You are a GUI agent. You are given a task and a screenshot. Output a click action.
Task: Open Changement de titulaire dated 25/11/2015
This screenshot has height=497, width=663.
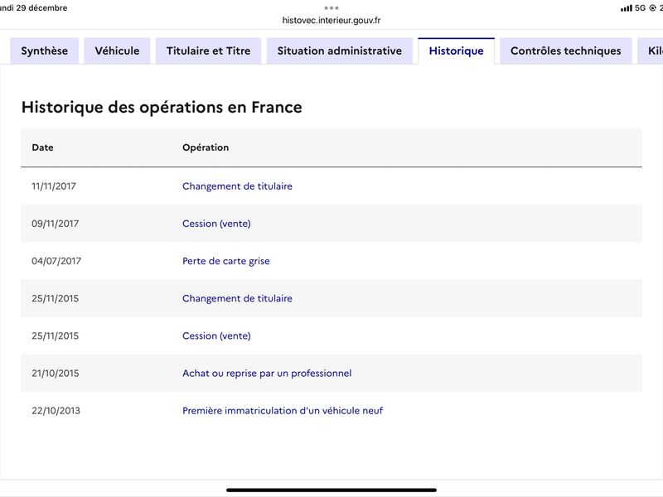point(237,298)
